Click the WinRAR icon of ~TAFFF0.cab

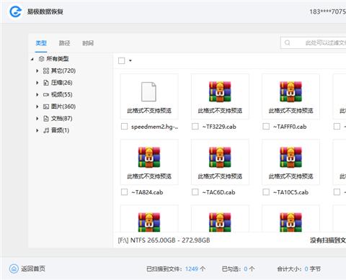tap(290, 91)
